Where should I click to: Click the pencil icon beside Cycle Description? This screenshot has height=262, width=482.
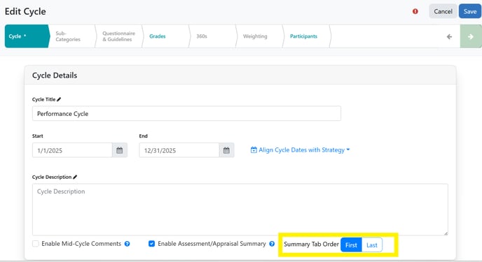(75, 177)
